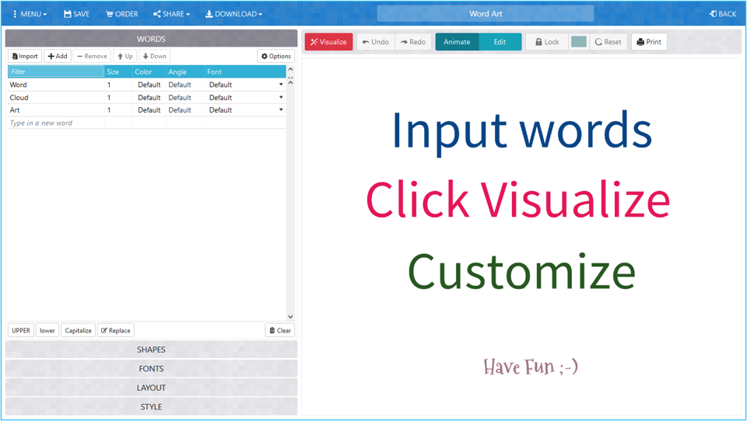The image size is (747, 421).
Task: Click the Reset button
Action: [x=608, y=42]
